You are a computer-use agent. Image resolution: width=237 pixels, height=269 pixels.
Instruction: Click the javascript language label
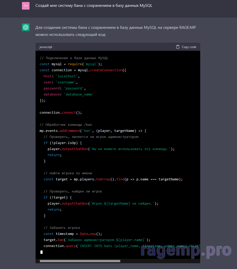tap(46, 47)
